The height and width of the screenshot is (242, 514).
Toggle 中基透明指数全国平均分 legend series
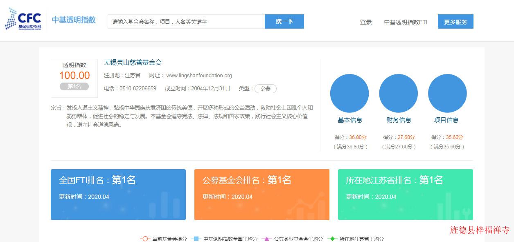pyautogui.click(x=224, y=239)
